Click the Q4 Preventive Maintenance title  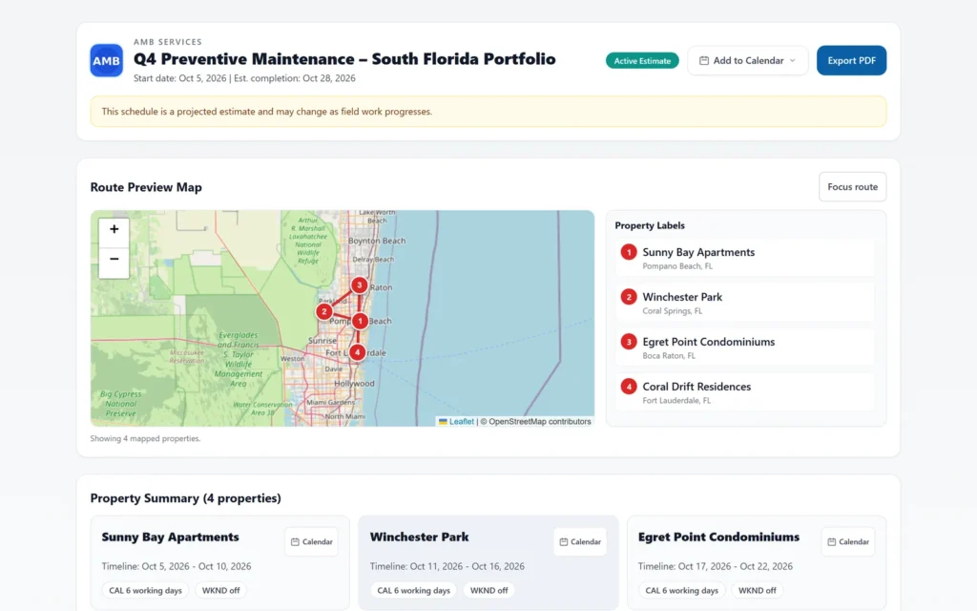[x=344, y=59]
